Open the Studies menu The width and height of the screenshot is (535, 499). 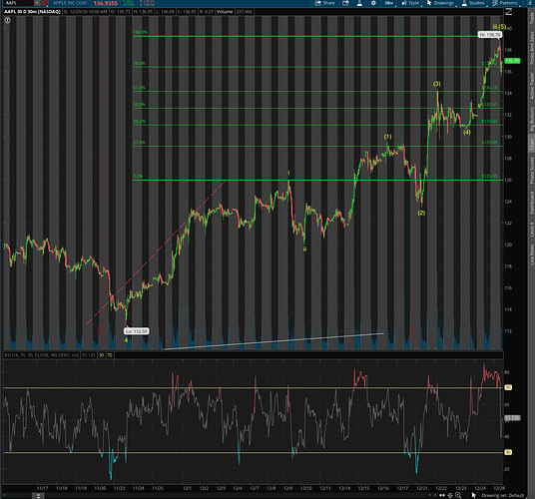pyautogui.click(x=473, y=3)
